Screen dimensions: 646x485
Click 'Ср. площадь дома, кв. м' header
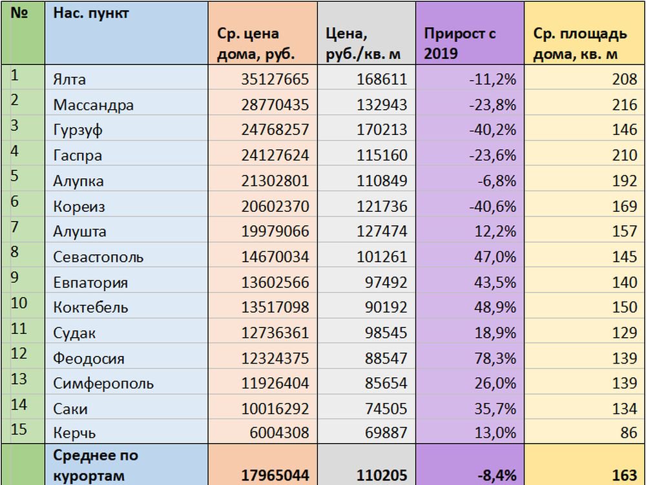(579, 44)
